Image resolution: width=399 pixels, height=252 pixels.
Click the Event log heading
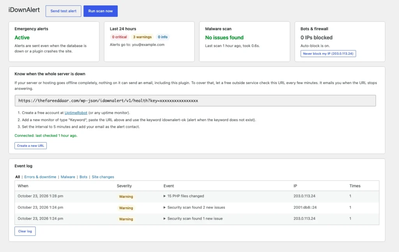click(x=23, y=166)
